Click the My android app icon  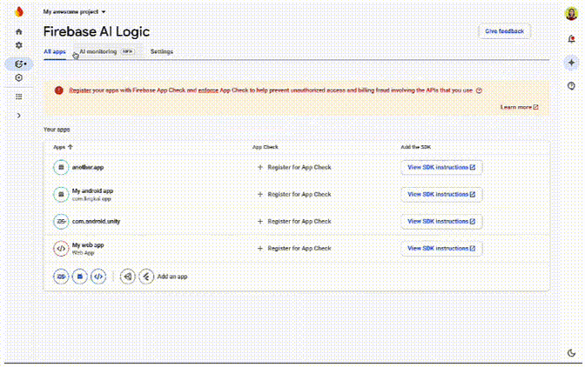point(61,194)
